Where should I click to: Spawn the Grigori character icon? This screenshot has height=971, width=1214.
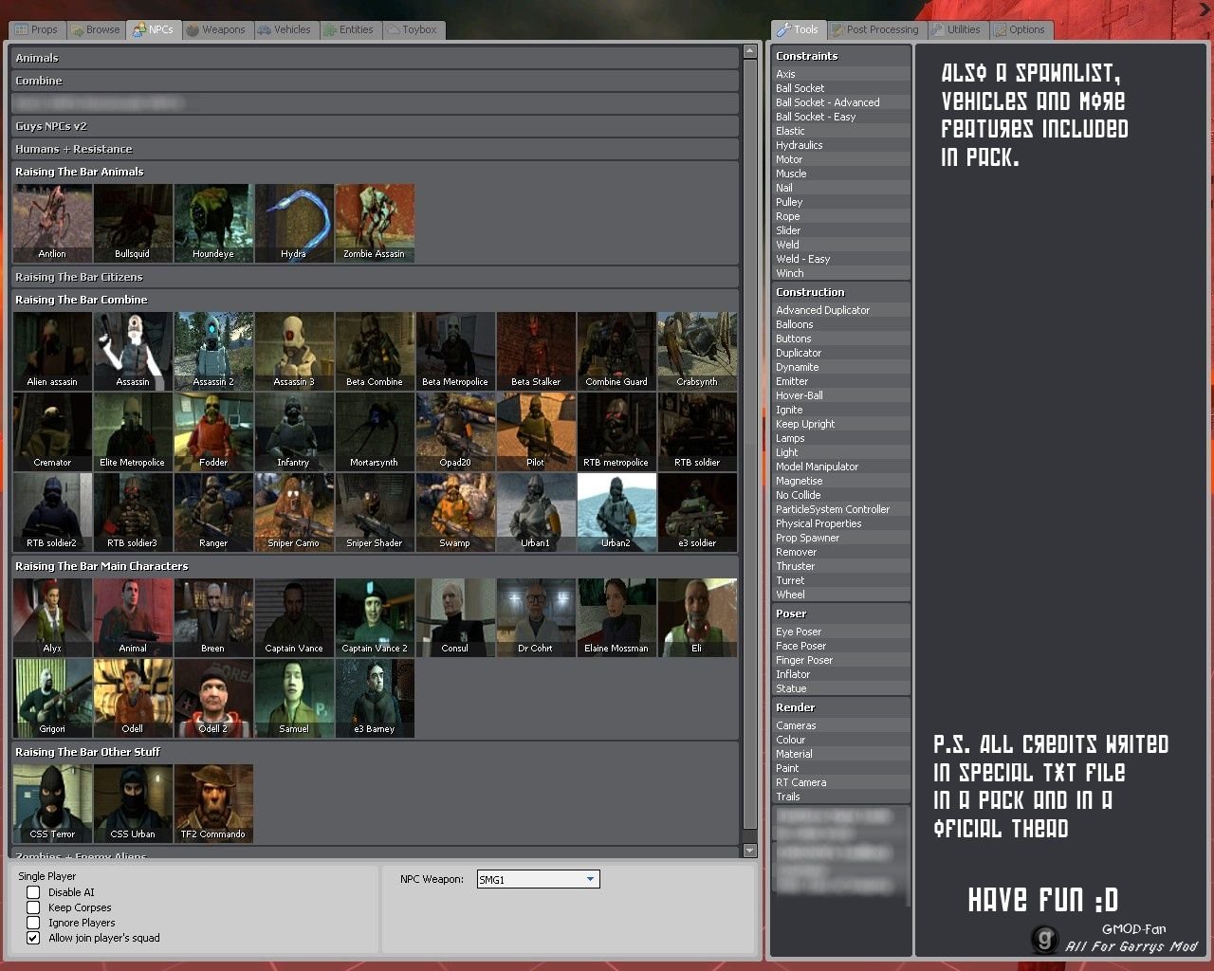[x=52, y=698]
